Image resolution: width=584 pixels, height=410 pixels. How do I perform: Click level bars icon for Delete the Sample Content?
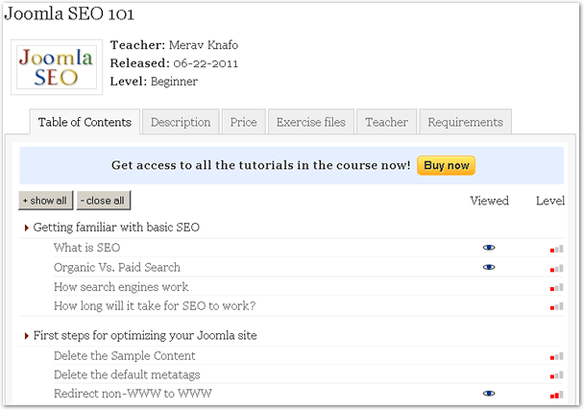[556, 357]
